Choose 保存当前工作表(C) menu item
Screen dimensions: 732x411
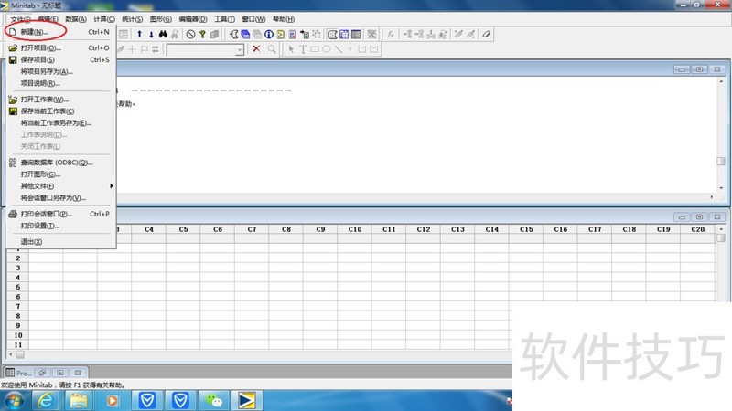point(61,111)
